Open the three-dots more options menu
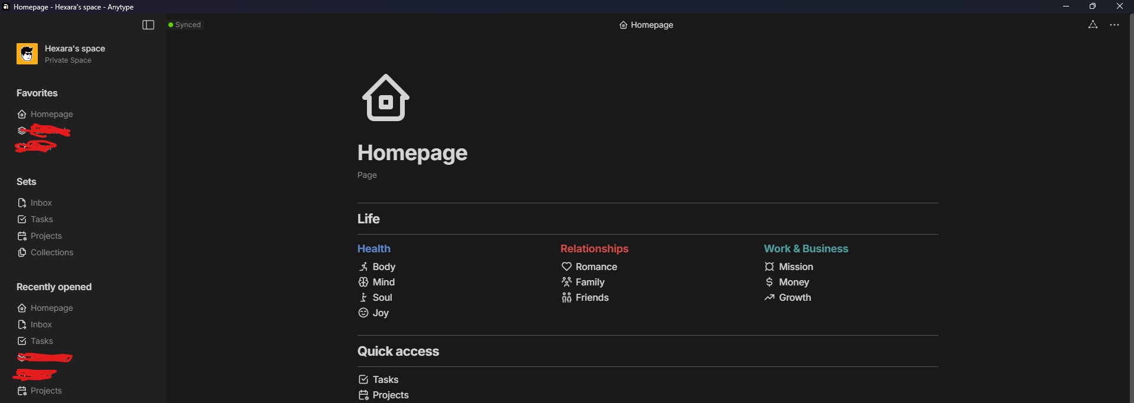The height and width of the screenshot is (403, 1134). (x=1114, y=25)
